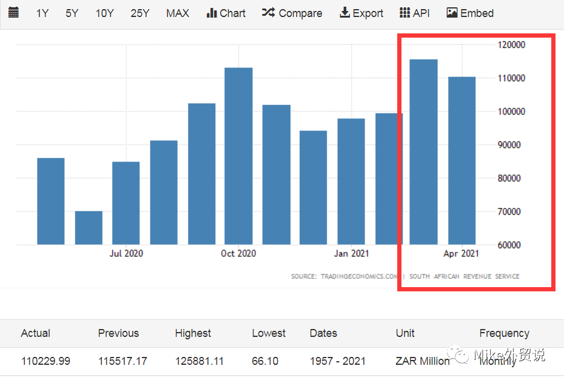Open the calendar date picker icon
564x380 pixels.
coord(13,13)
